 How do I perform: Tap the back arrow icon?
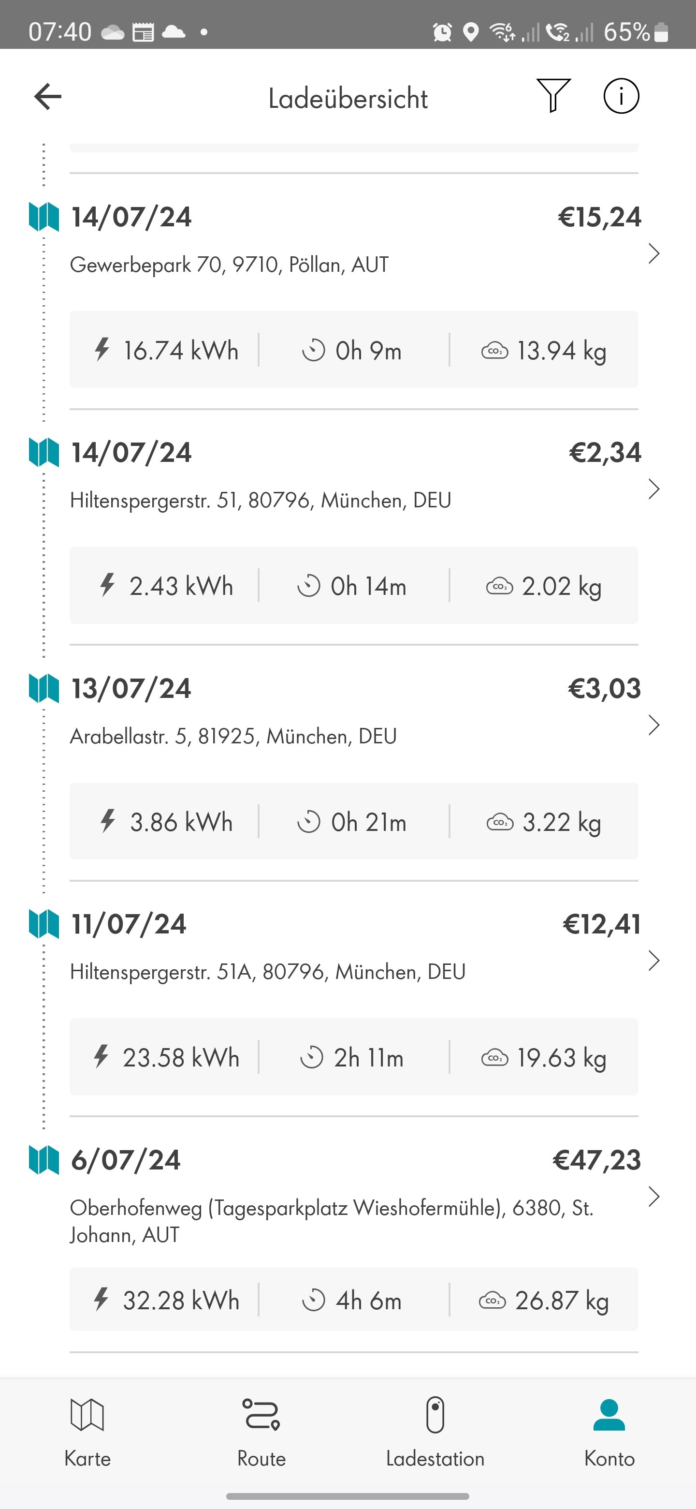click(48, 97)
